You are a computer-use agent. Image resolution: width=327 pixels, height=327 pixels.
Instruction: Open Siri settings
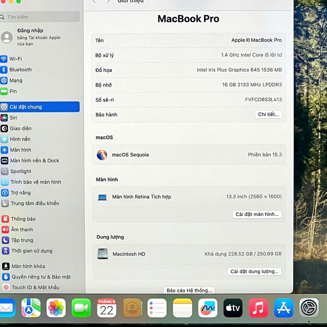[x=13, y=118]
